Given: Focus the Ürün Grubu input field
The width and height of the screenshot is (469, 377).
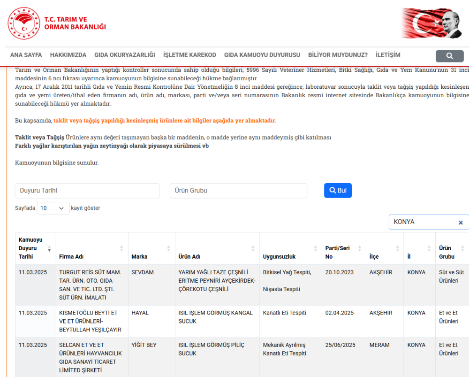Looking at the screenshot, I should coord(238,191).
